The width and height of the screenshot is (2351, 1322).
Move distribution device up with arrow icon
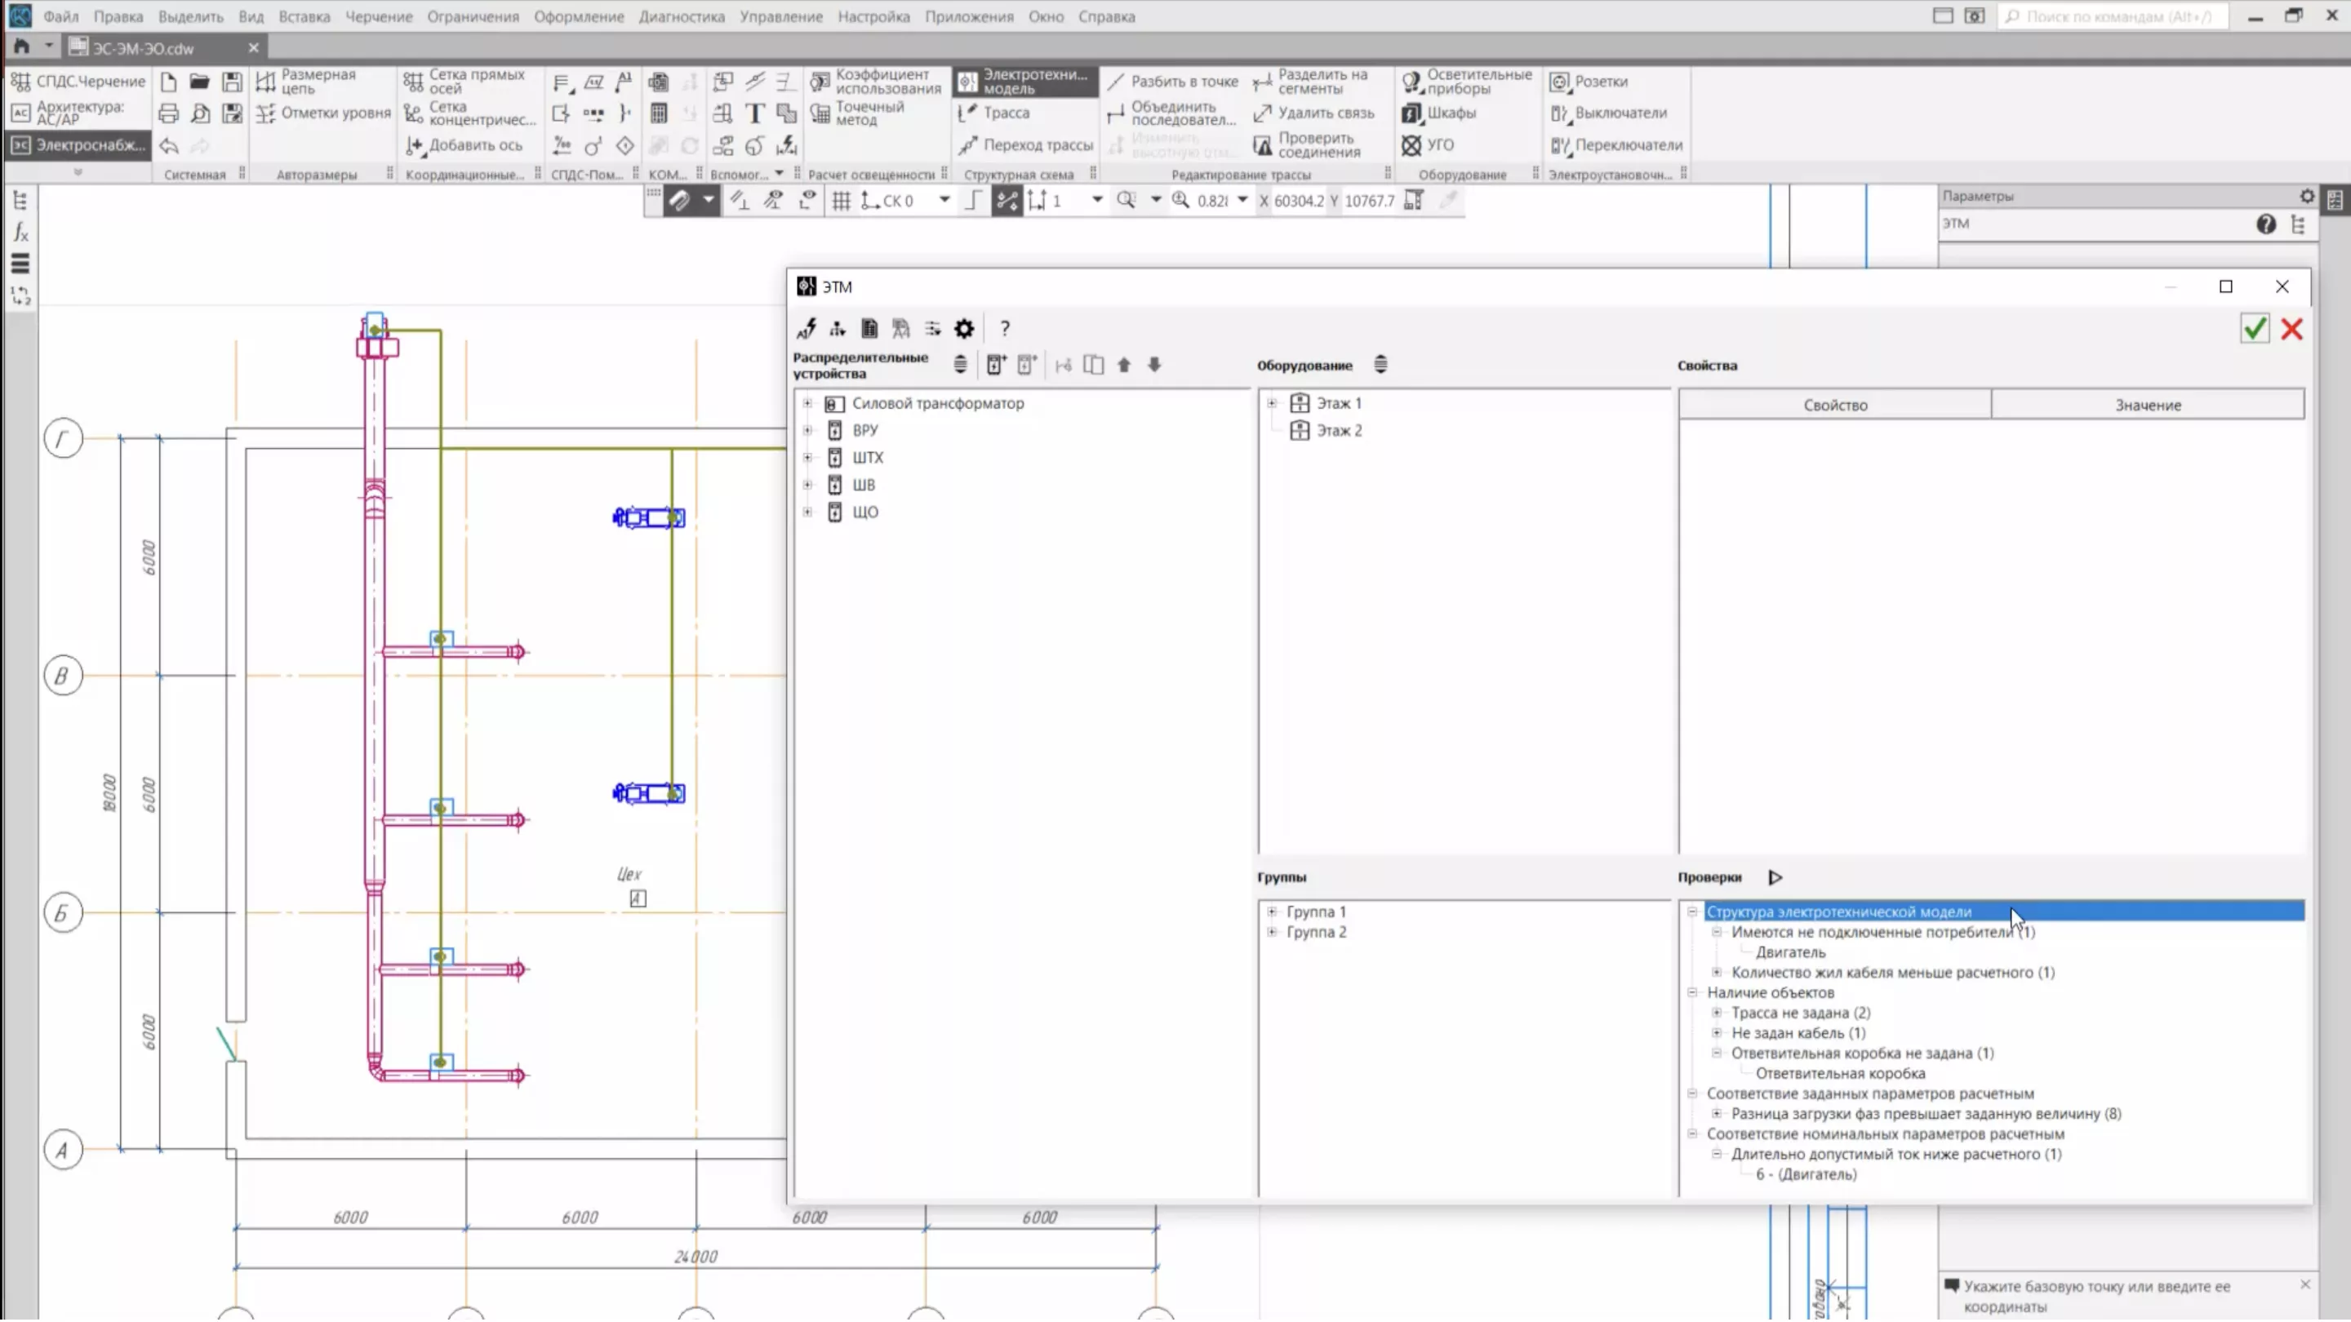(1124, 365)
